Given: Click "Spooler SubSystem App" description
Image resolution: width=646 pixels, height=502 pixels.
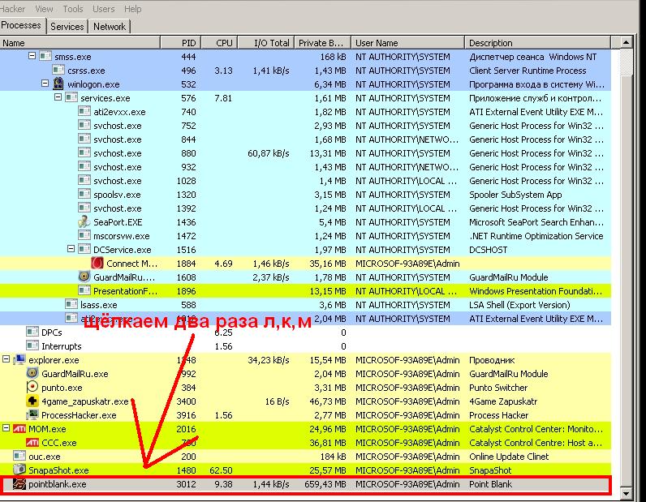Looking at the screenshot, I should pos(515,195).
